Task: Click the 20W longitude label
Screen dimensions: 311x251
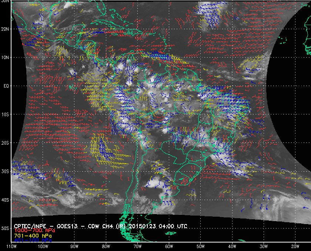Action: point(295,247)
